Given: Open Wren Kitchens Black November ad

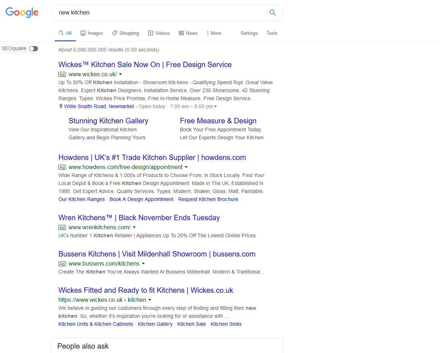Looking at the screenshot, I should tap(139, 218).
